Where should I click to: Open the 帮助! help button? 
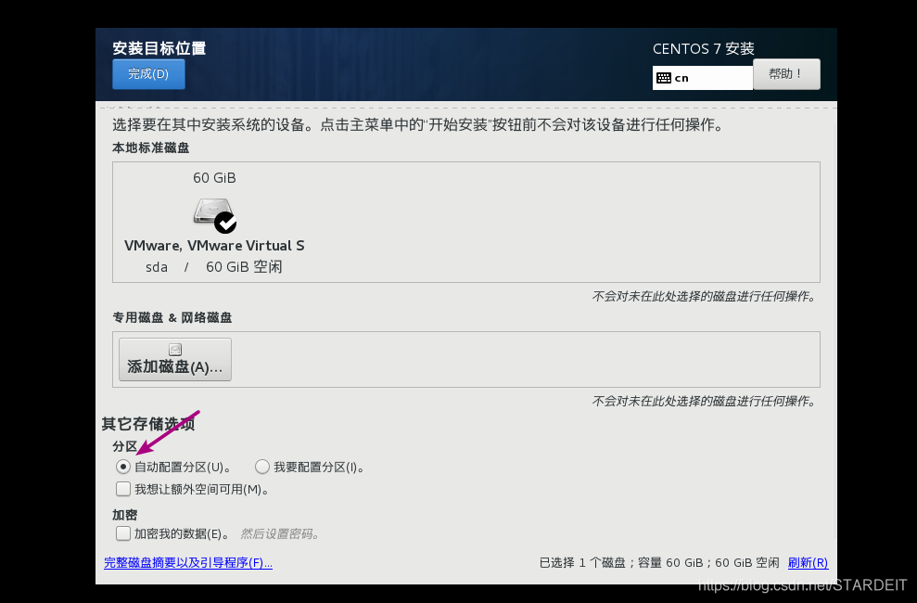786,73
